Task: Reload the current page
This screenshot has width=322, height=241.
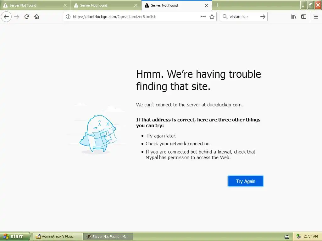Action: pos(27,17)
